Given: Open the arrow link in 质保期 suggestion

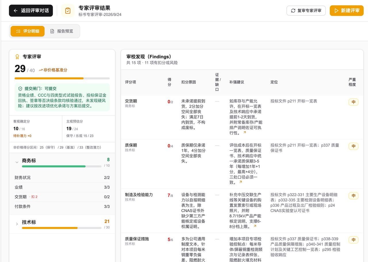Looking at the screenshot, I should (241, 182).
